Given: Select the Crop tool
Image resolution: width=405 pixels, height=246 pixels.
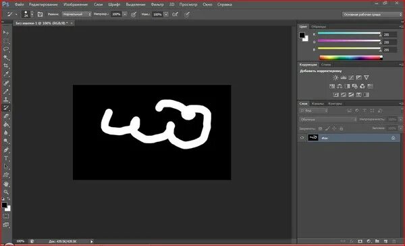Looking at the screenshot, I should (5, 66).
